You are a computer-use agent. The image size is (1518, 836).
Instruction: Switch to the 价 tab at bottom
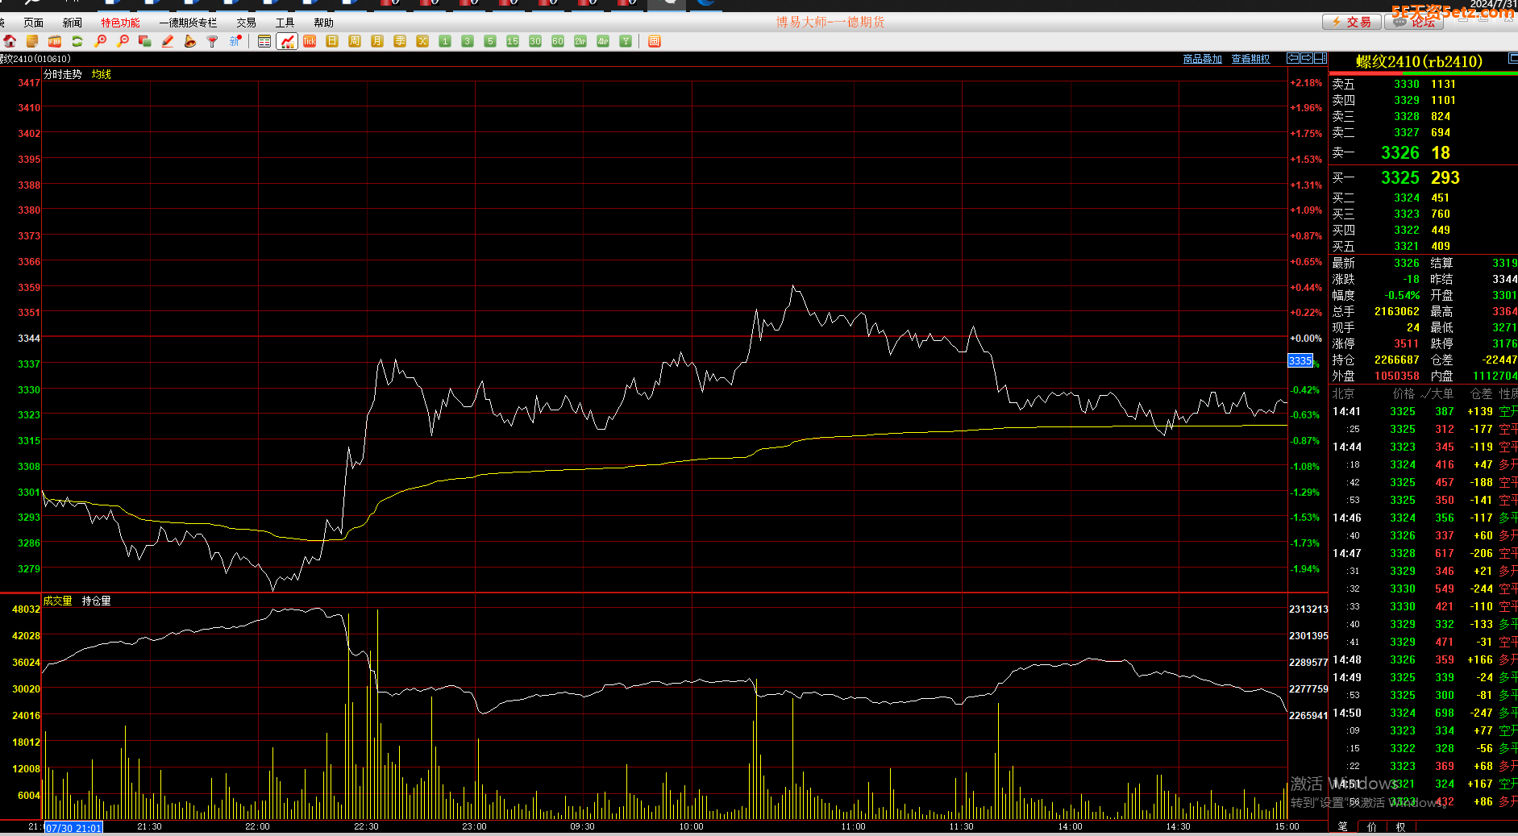[1372, 826]
